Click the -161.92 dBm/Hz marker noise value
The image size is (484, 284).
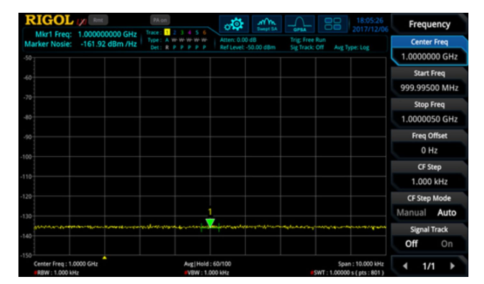(x=108, y=44)
